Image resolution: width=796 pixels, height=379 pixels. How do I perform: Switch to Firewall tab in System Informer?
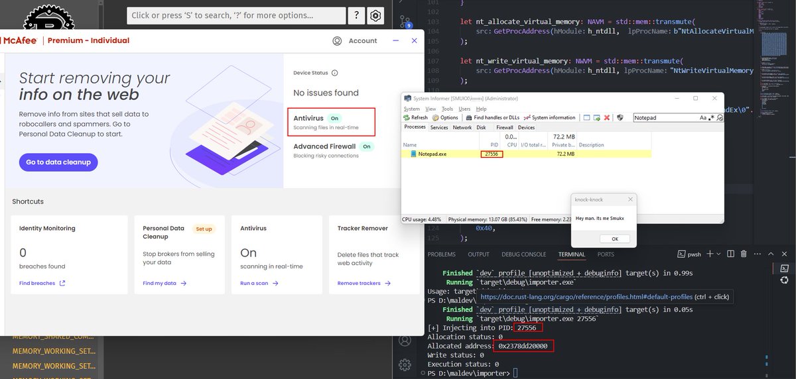tap(505, 127)
